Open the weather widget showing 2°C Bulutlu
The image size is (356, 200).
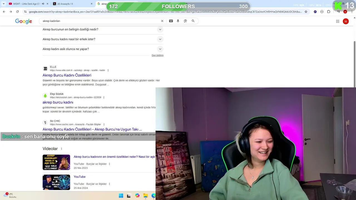tap(10, 196)
